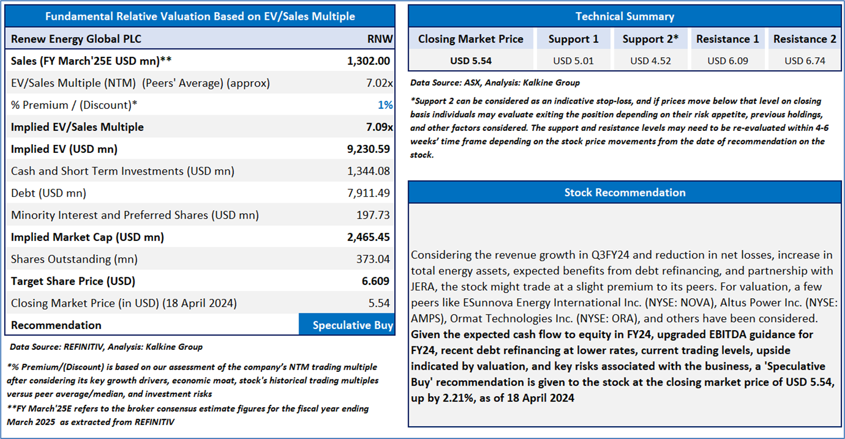Viewport: 845px width, 439px height.
Task: Click the debt value 7,911.49
Action: coord(369,193)
